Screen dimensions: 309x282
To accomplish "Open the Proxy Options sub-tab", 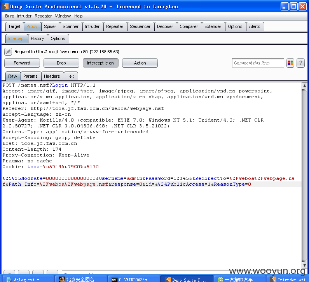I will (58, 38).
